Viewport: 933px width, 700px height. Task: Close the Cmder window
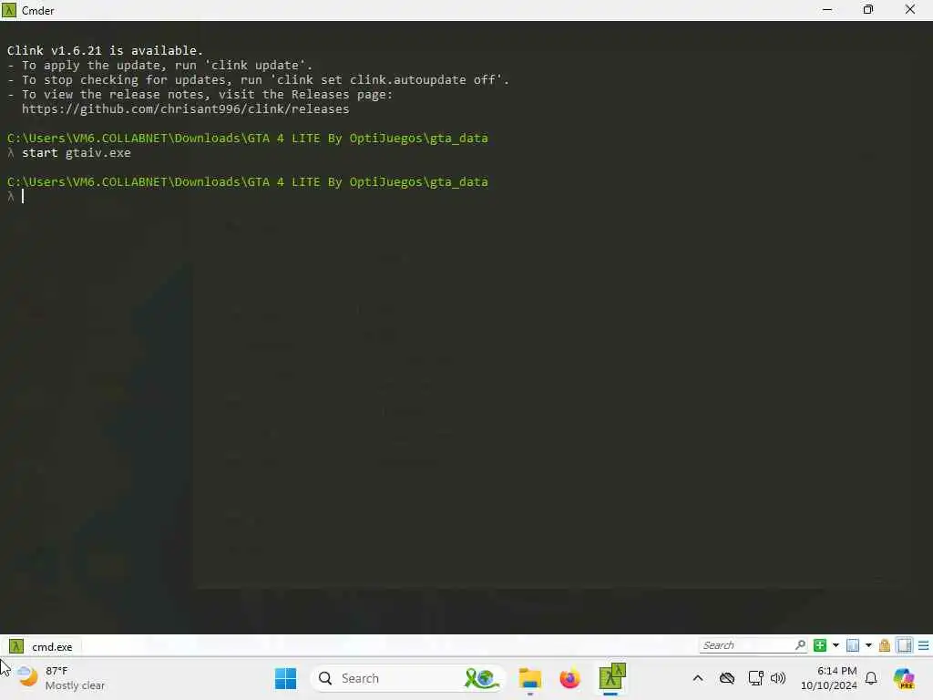[910, 10]
